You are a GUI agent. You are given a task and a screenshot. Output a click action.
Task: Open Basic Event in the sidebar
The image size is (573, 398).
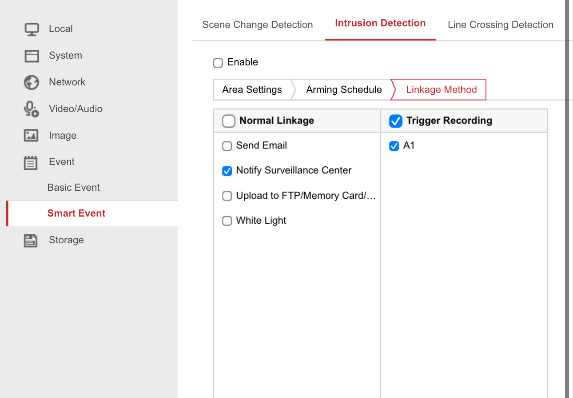tap(74, 188)
